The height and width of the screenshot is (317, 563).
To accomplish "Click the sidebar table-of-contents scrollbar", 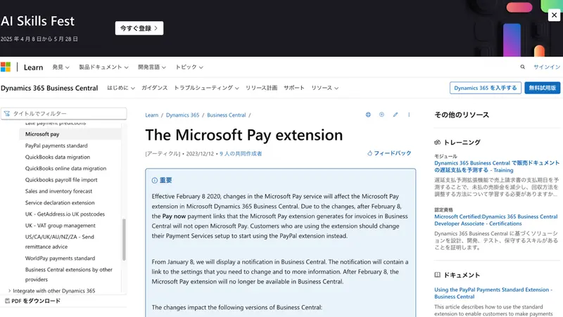I will [x=125, y=240].
